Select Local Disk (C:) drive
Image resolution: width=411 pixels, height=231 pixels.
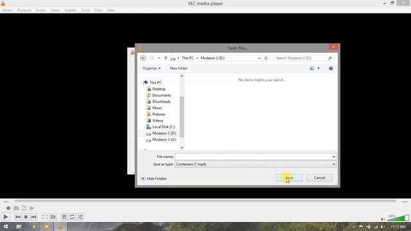tap(164, 127)
